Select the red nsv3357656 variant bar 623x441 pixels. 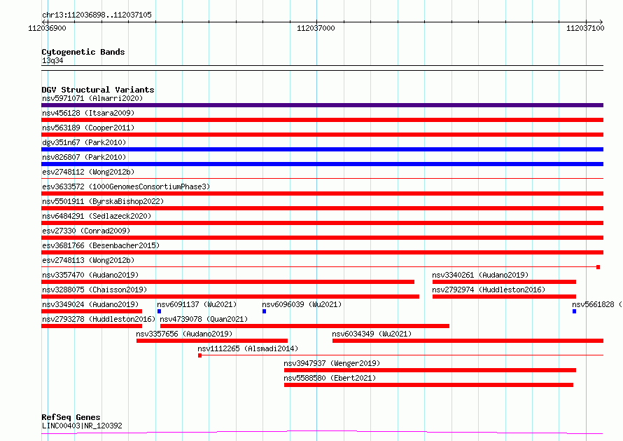point(212,341)
